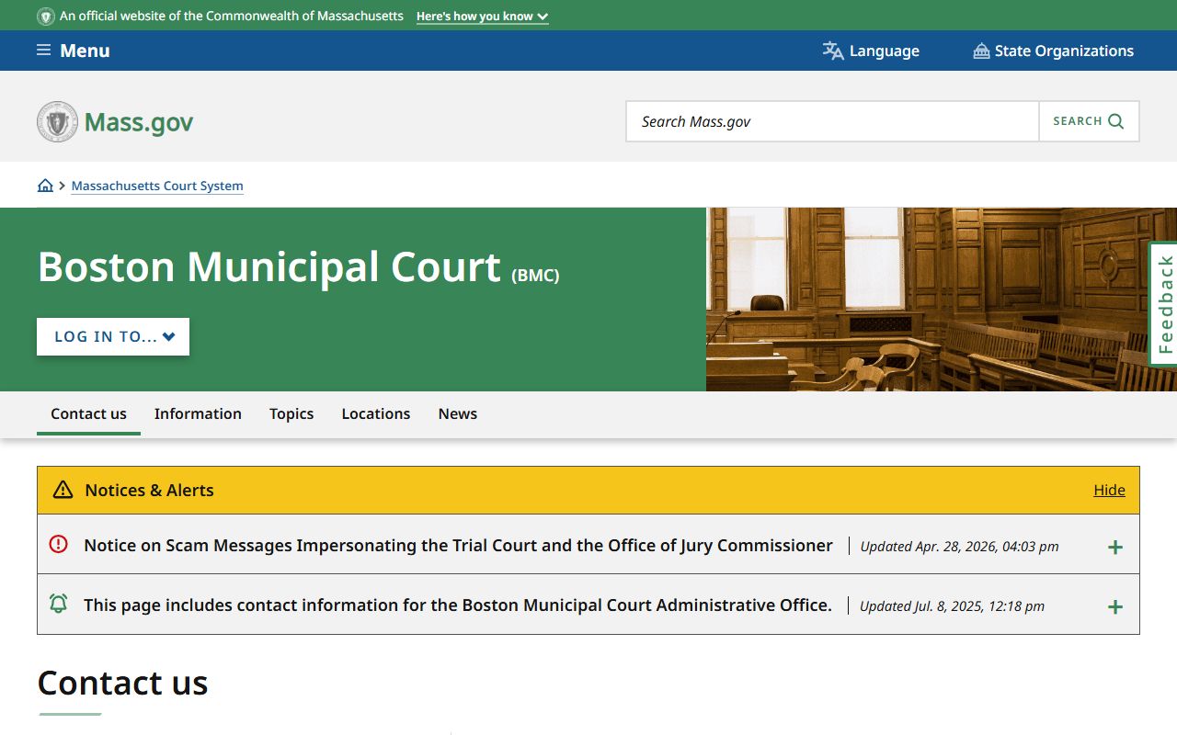Expand 'Here's how you know' dropdown
This screenshot has height=735, width=1177.
tap(482, 17)
